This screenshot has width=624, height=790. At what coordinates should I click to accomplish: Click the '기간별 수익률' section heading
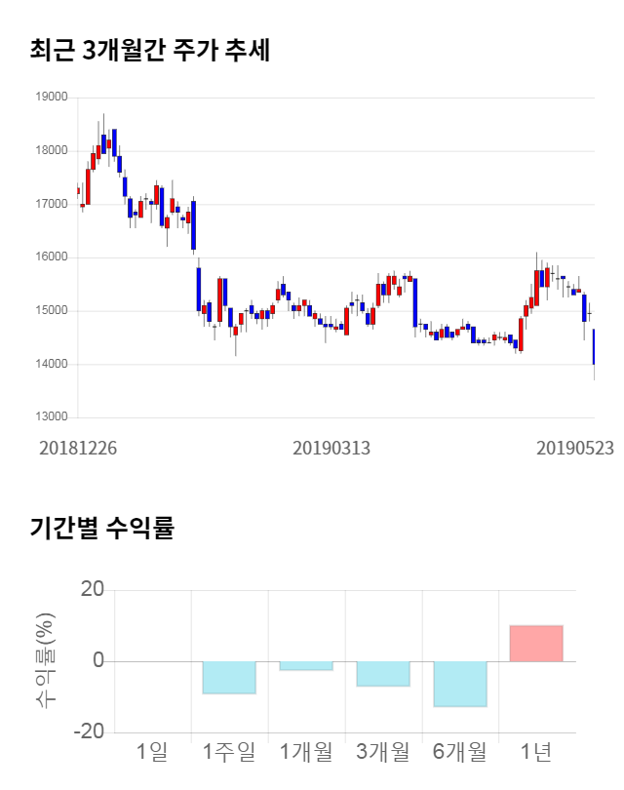(x=101, y=528)
